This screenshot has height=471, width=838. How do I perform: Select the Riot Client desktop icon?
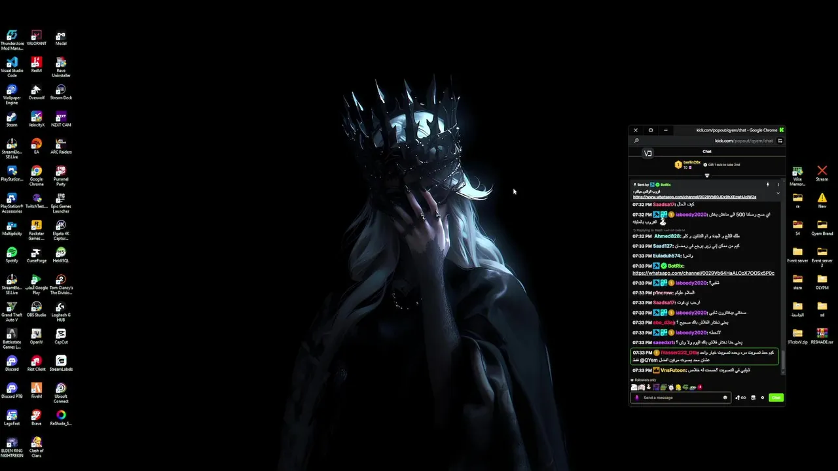pyautogui.click(x=36, y=363)
